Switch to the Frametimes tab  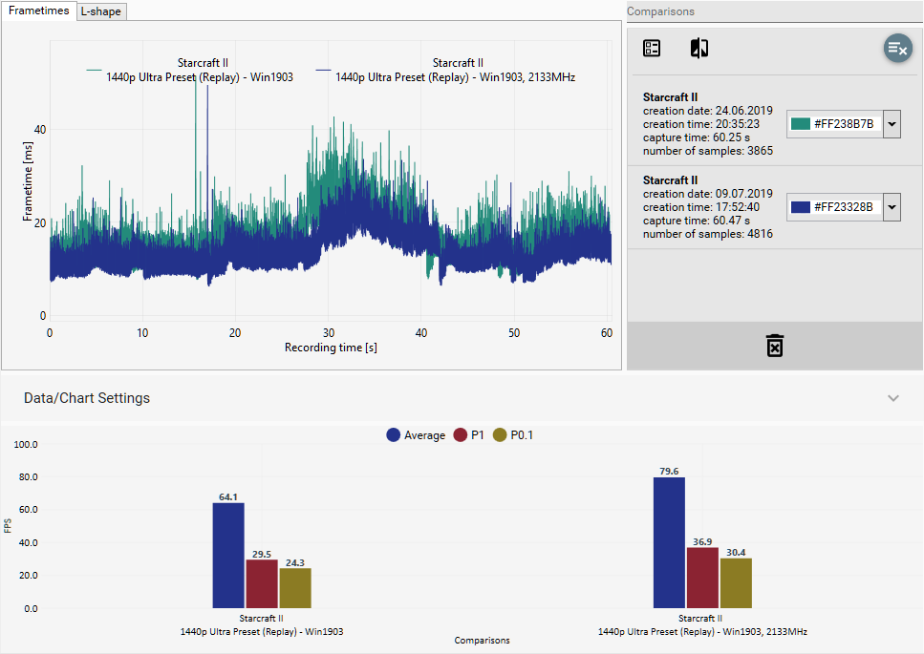point(39,11)
